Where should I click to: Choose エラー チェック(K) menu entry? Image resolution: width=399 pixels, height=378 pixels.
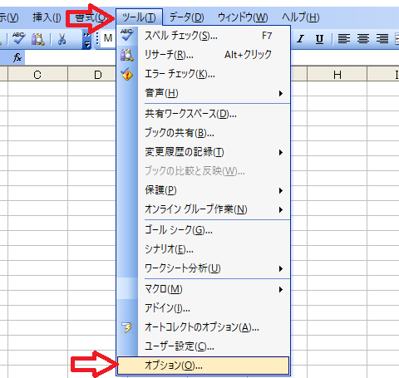pyautogui.click(x=204, y=74)
